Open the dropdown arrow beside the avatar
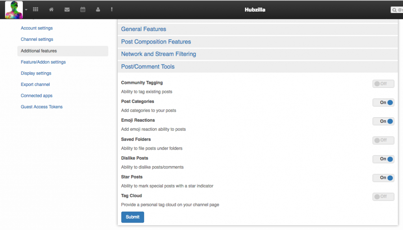The height and width of the screenshot is (230, 403). pos(26,10)
